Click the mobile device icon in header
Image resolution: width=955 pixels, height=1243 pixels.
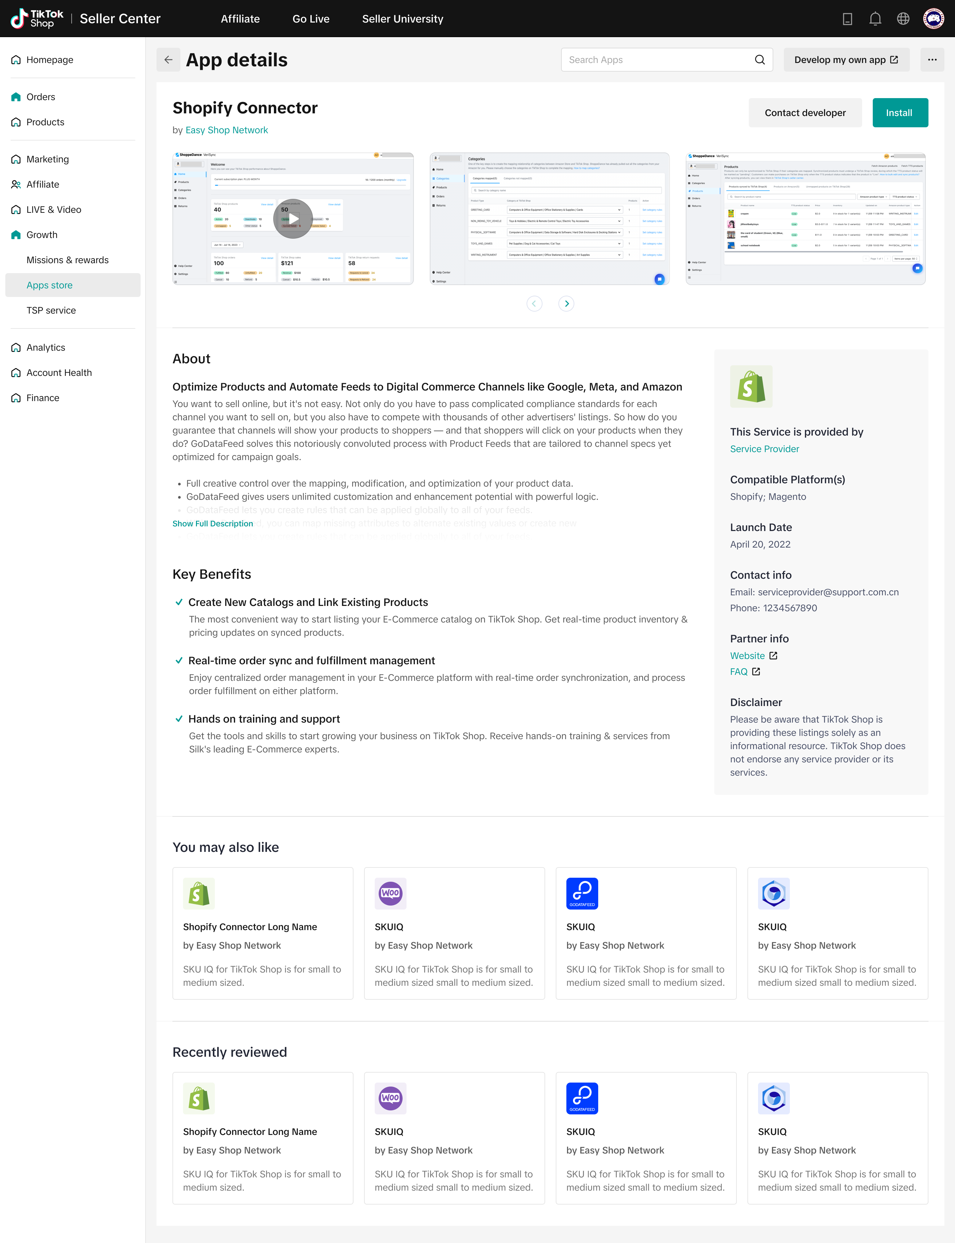pos(847,19)
